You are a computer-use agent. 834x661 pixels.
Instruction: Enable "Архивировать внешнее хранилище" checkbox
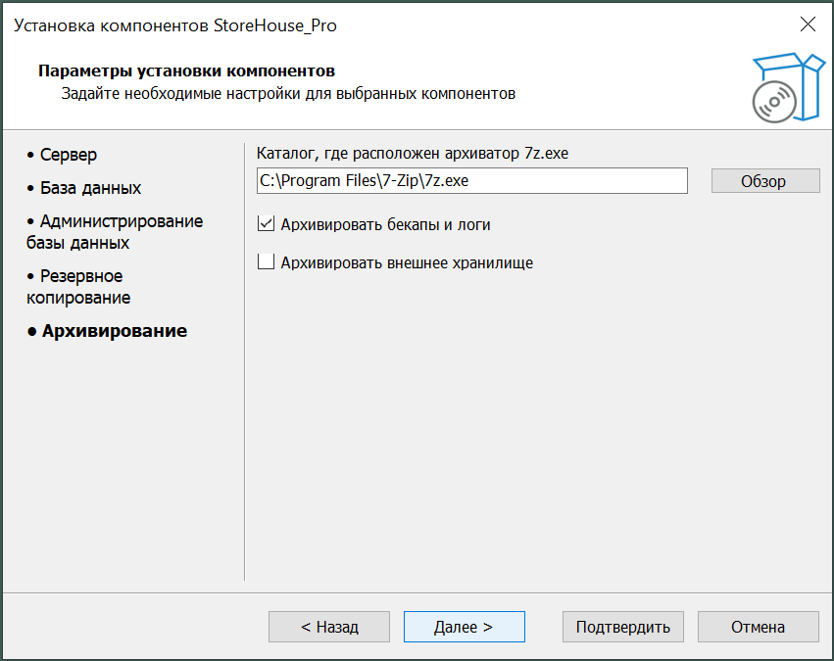[266, 261]
